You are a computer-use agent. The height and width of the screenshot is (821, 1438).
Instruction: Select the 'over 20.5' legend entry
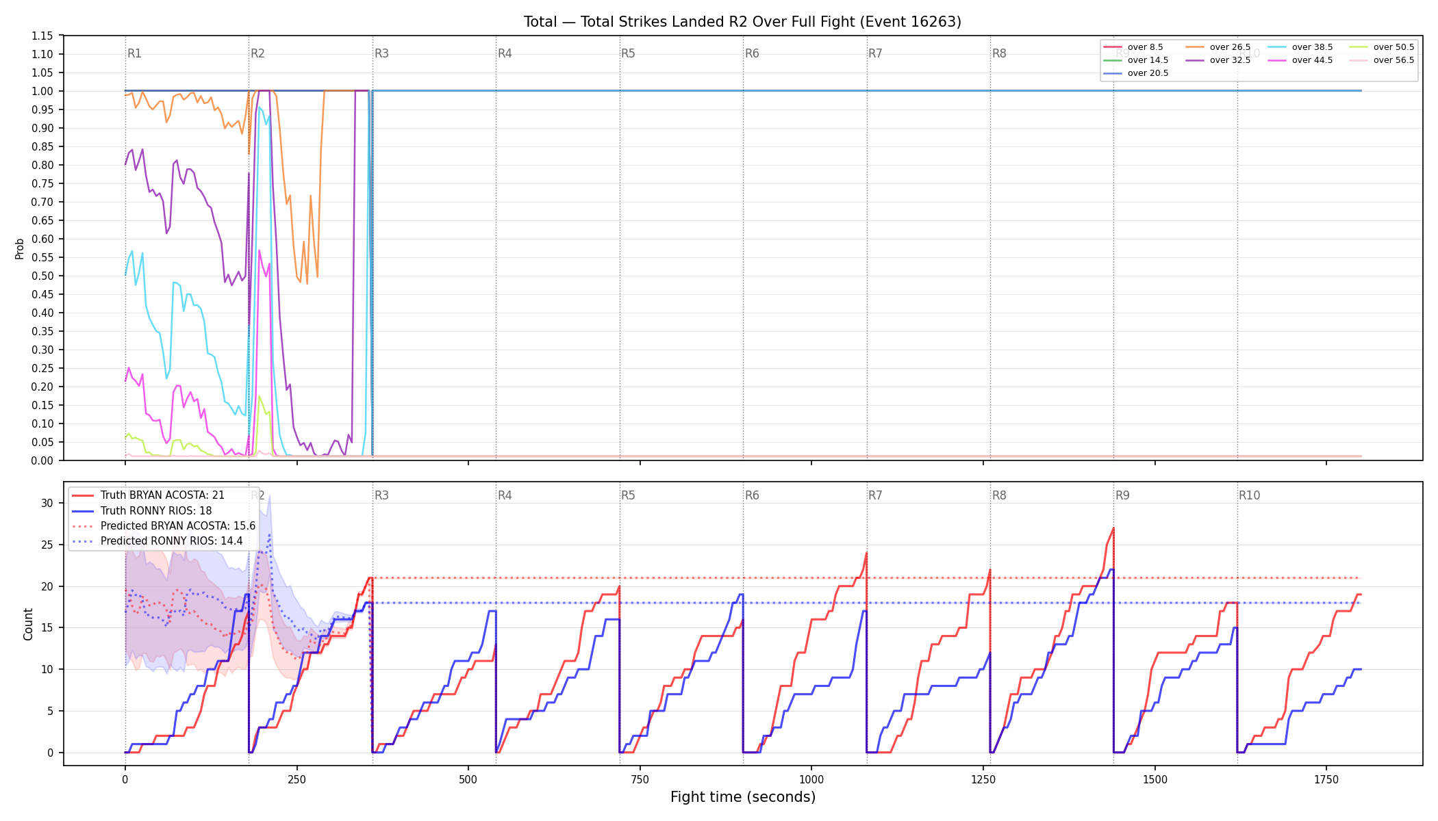click(x=1136, y=73)
